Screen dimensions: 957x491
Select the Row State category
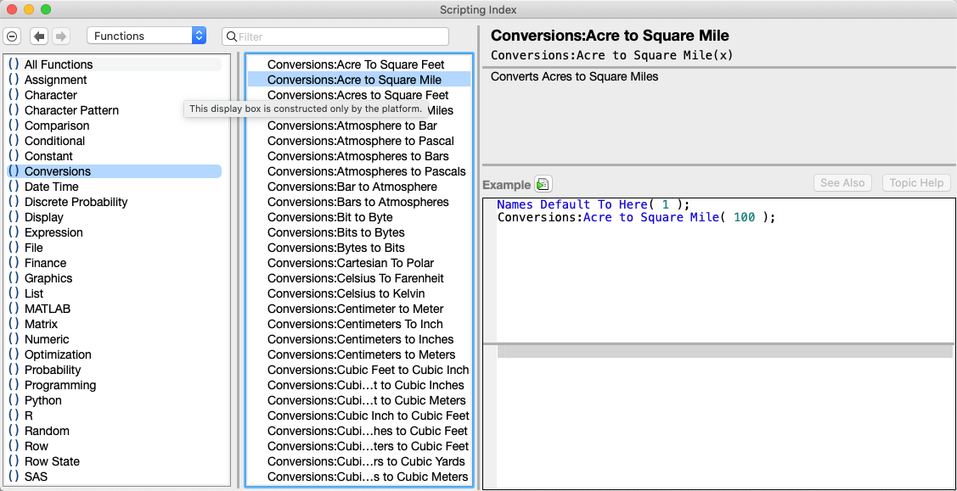[x=52, y=461]
